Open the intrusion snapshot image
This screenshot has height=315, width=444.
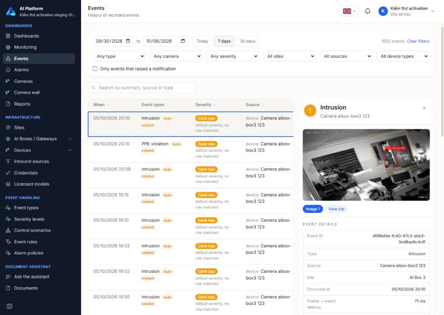tap(366, 165)
